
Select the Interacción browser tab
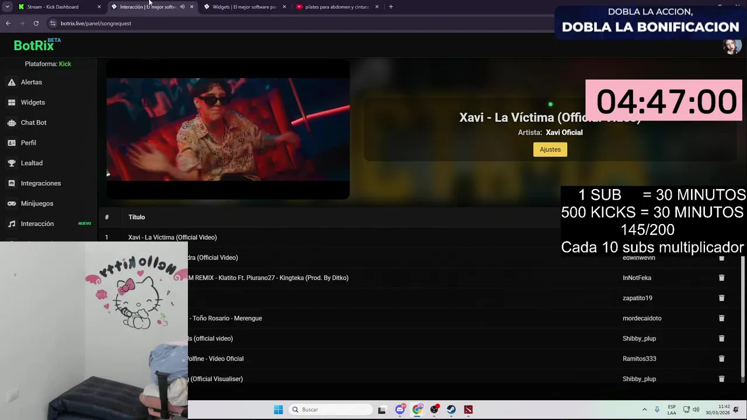[x=148, y=7]
